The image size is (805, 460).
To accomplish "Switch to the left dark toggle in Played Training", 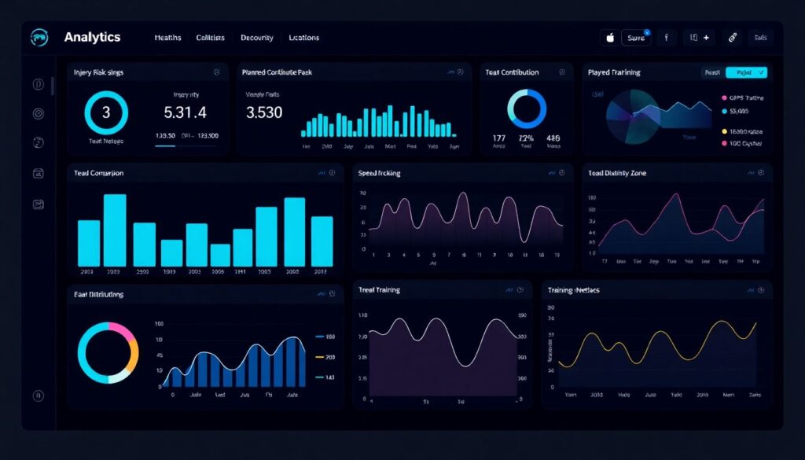I will (x=713, y=72).
